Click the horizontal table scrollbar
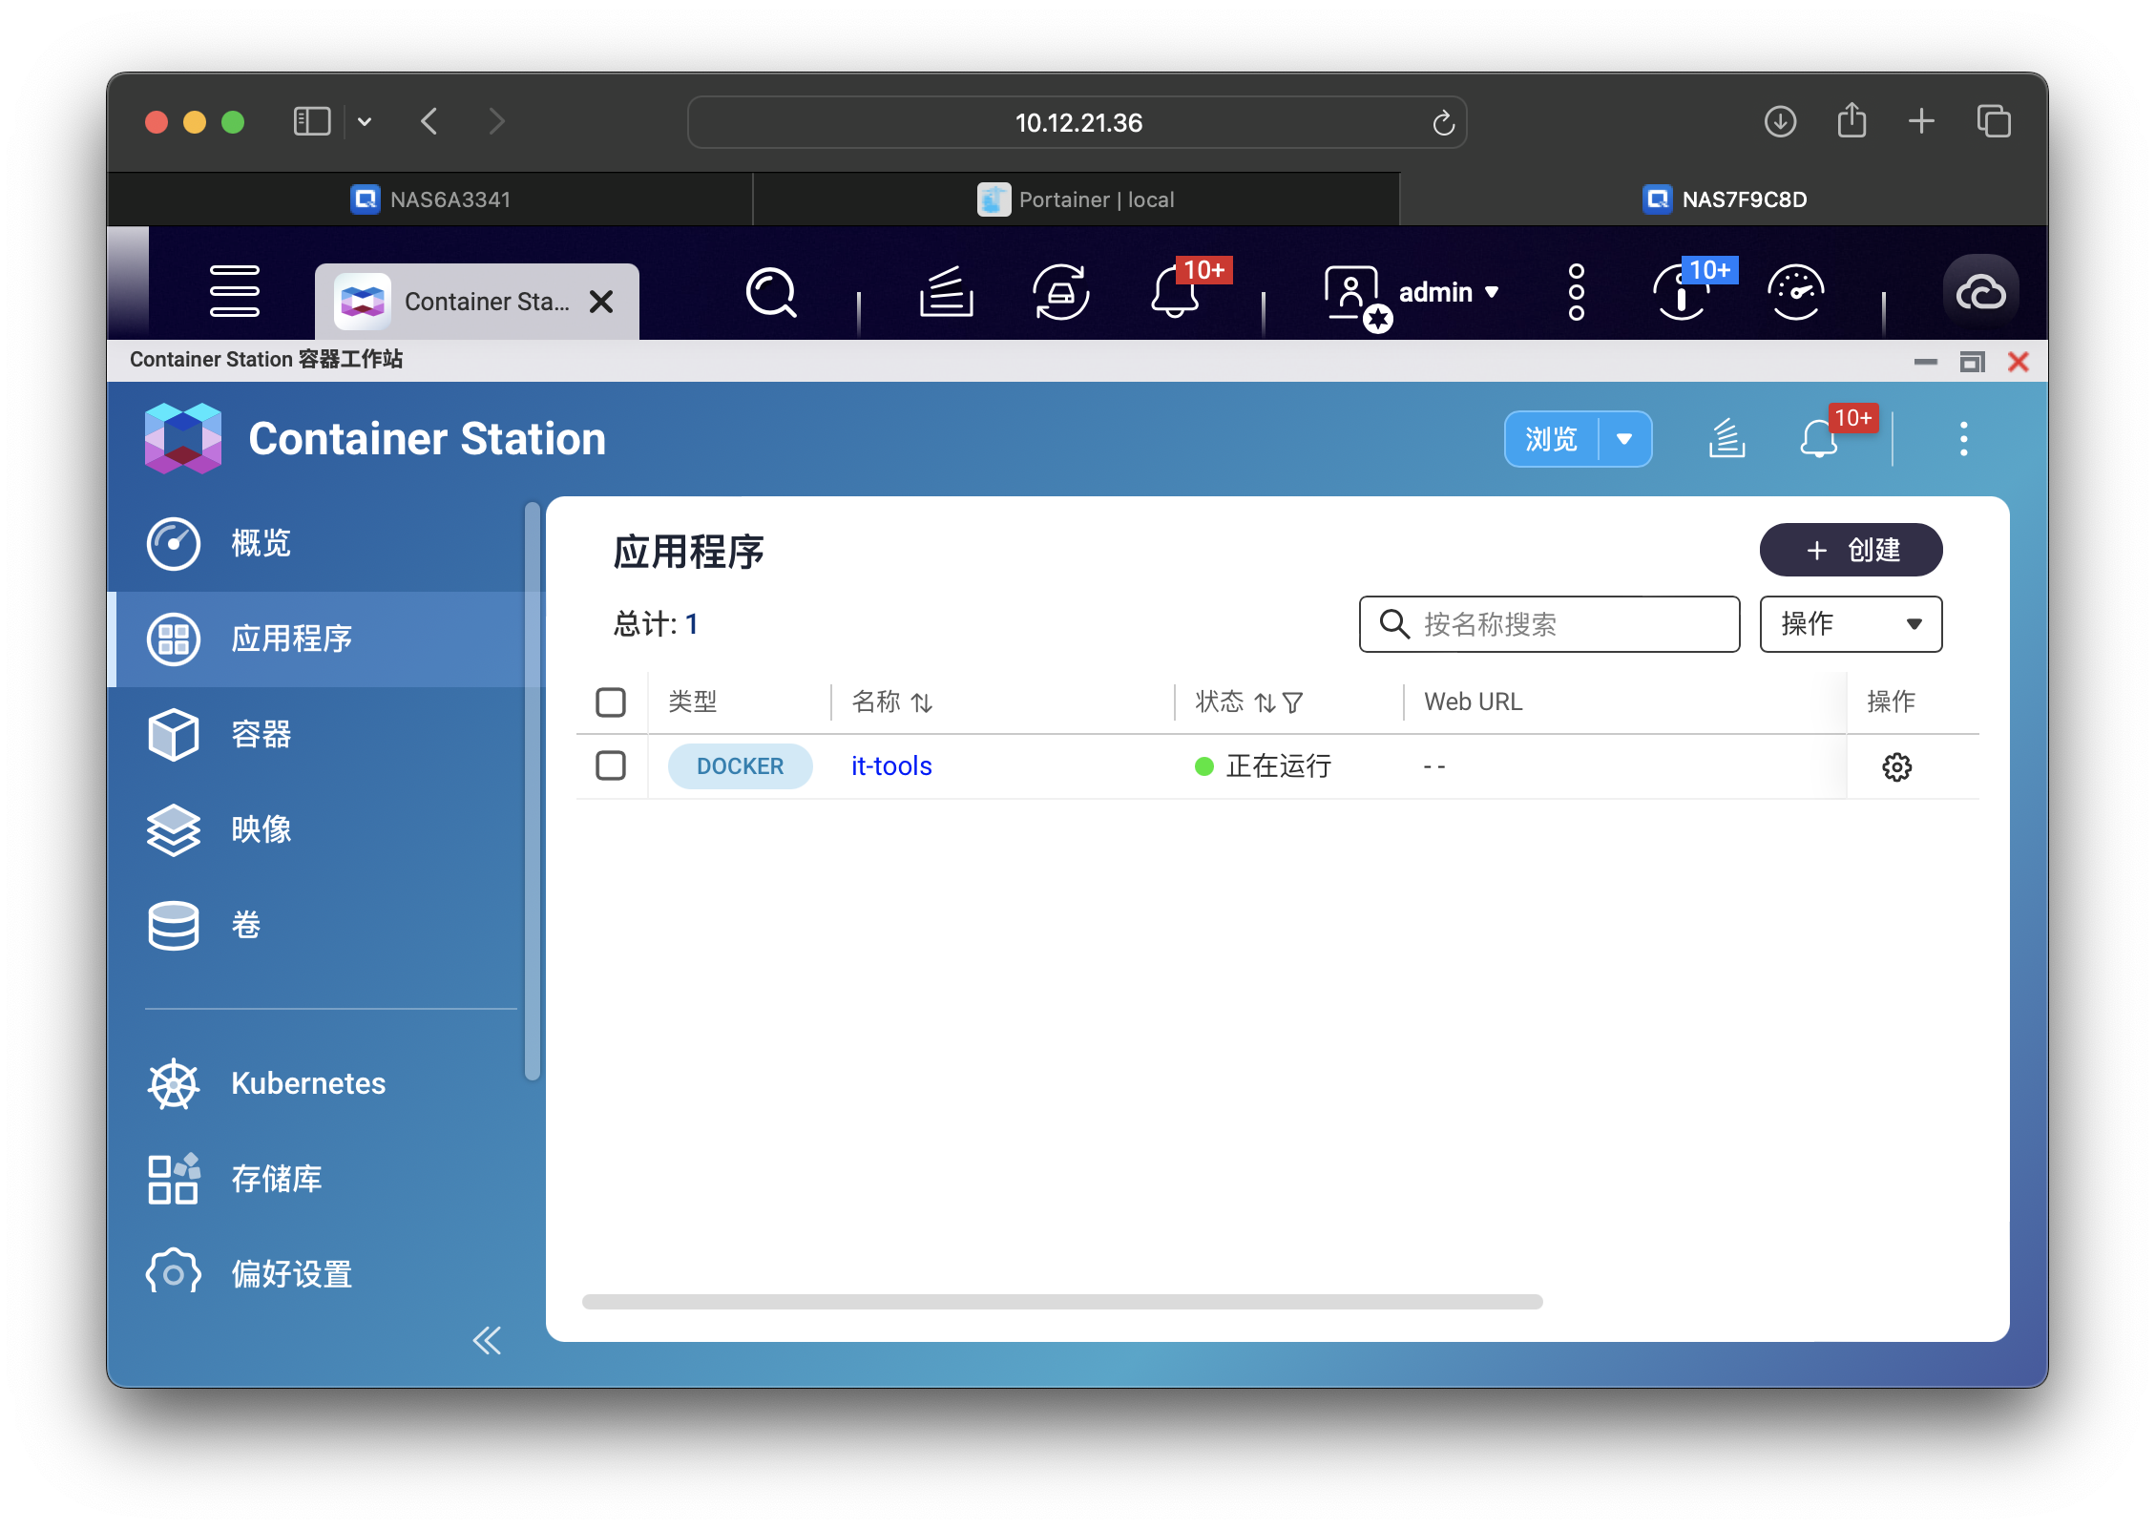This screenshot has height=1529, width=2155. 1062,1302
